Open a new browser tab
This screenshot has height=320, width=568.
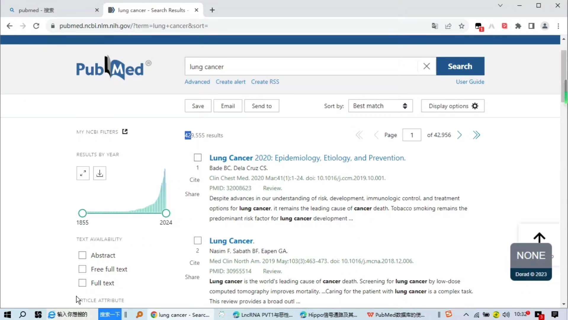[212, 10]
